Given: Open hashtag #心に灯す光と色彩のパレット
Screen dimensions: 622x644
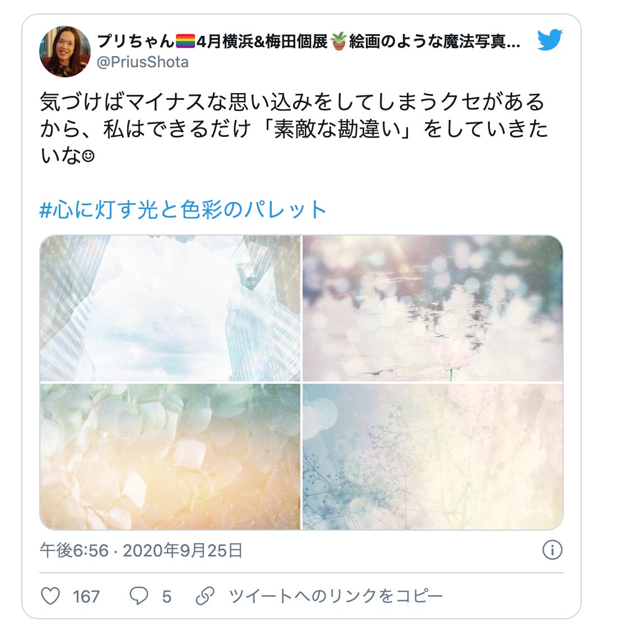Looking at the screenshot, I should coord(183,209).
